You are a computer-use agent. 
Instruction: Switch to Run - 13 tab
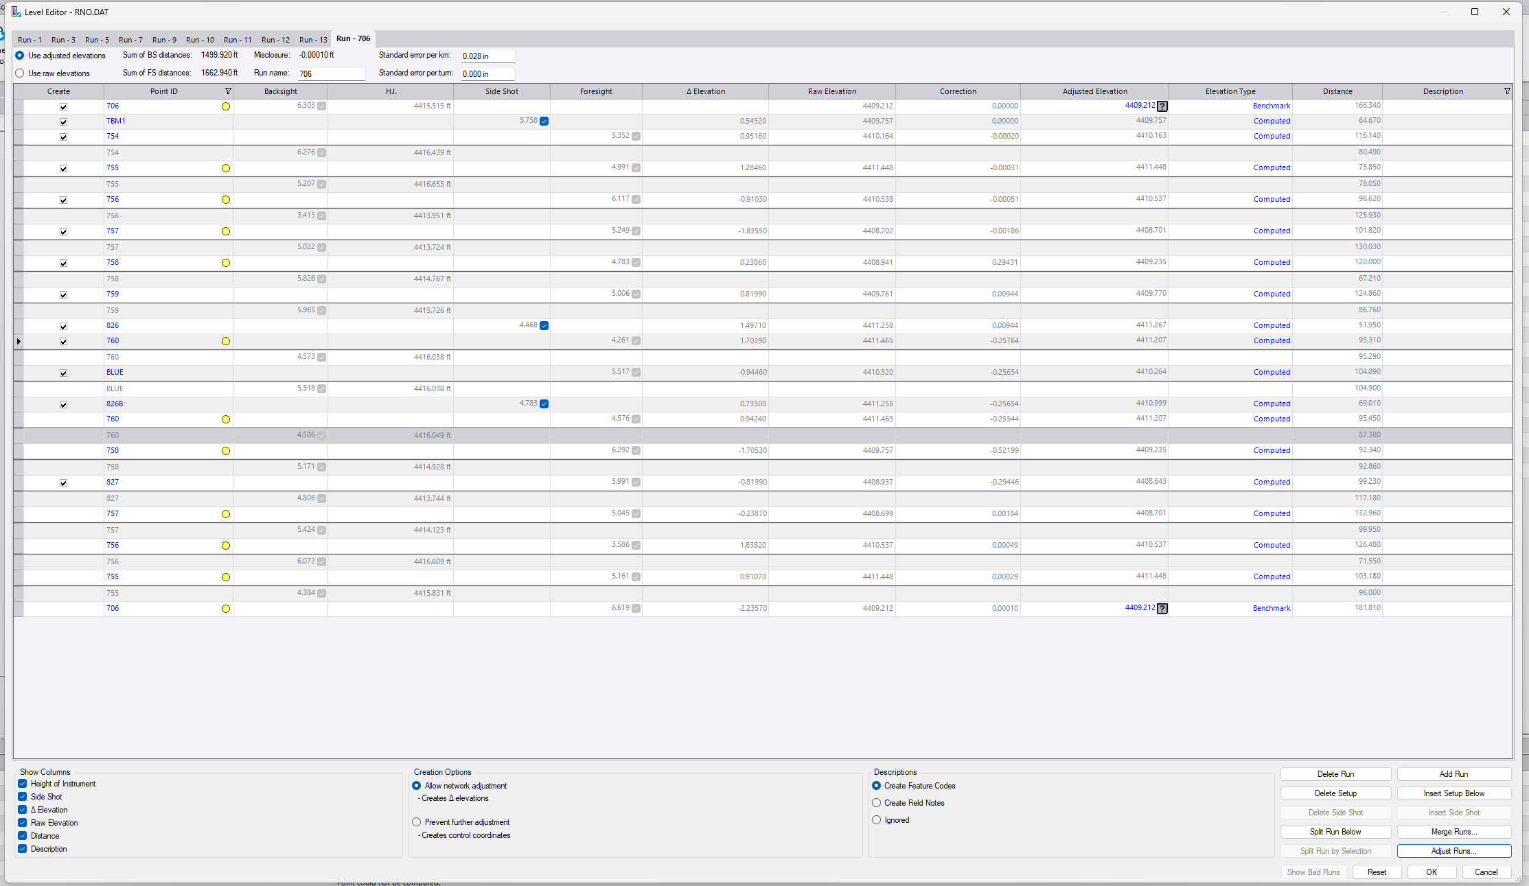(313, 40)
